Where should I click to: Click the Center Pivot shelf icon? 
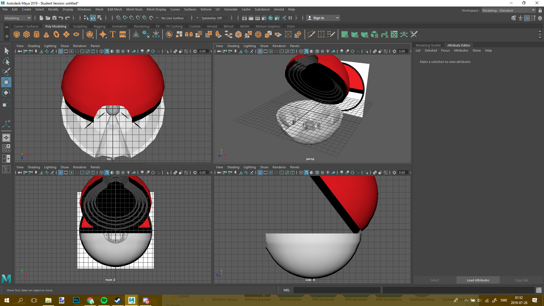tap(136, 35)
